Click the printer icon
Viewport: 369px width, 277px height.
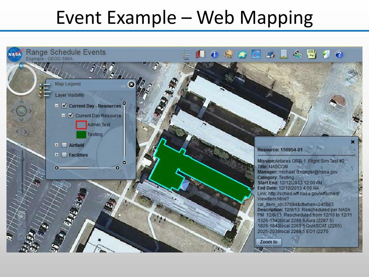[x=270, y=54]
